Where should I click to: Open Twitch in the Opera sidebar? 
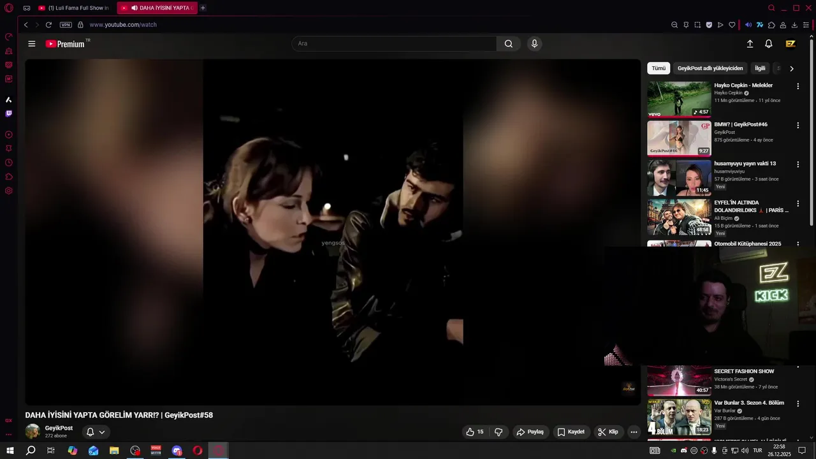tap(9, 113)
